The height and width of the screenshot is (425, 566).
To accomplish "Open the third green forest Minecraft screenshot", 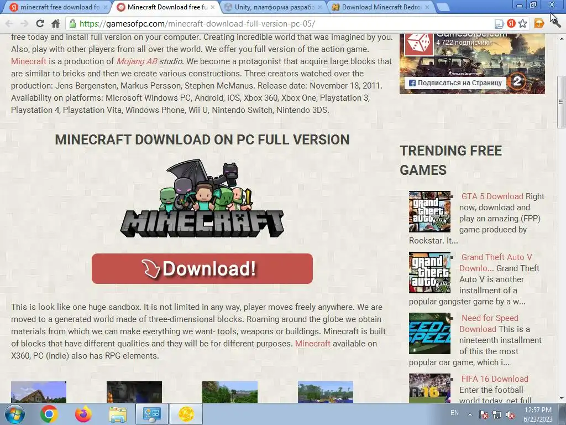I will pos(230,392).
